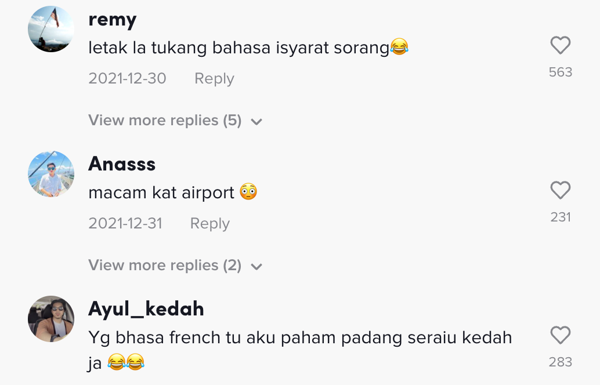
Task: Open the Anasss username link
Action: (122, 164)
